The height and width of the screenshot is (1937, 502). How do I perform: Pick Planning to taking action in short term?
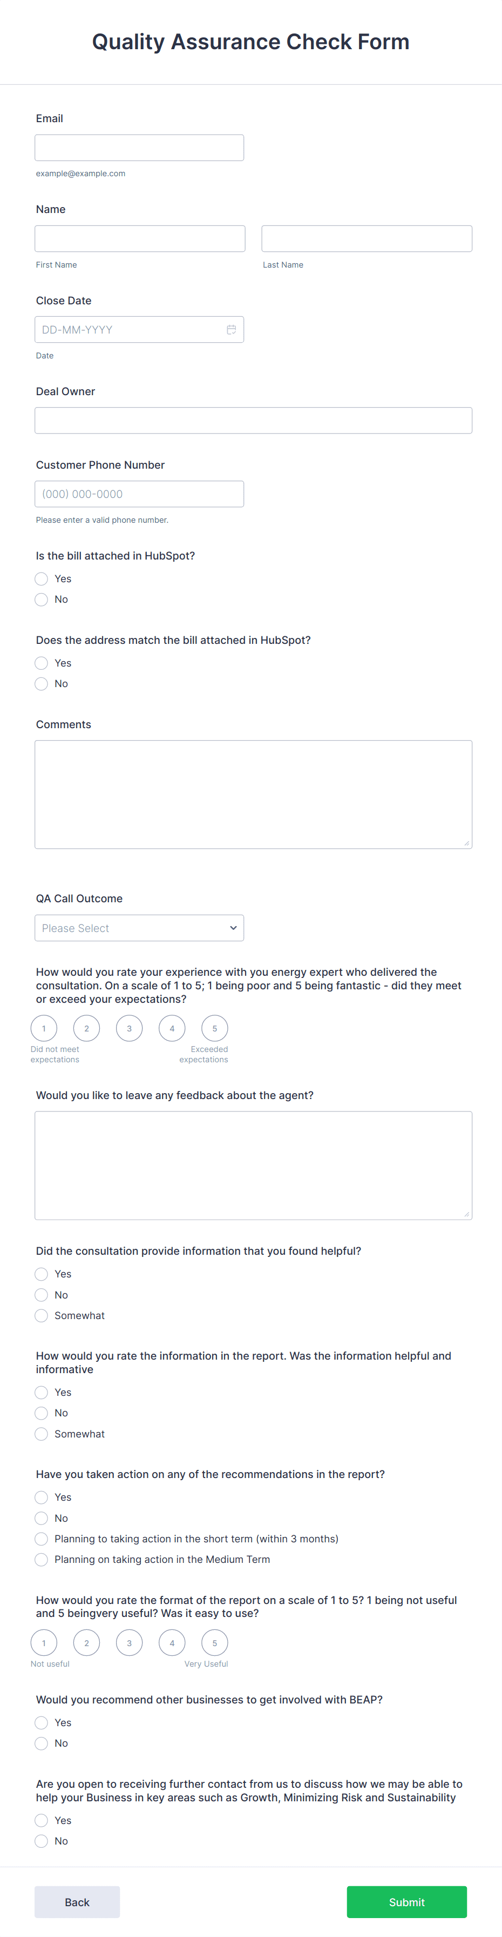[x=41, y=1539]
